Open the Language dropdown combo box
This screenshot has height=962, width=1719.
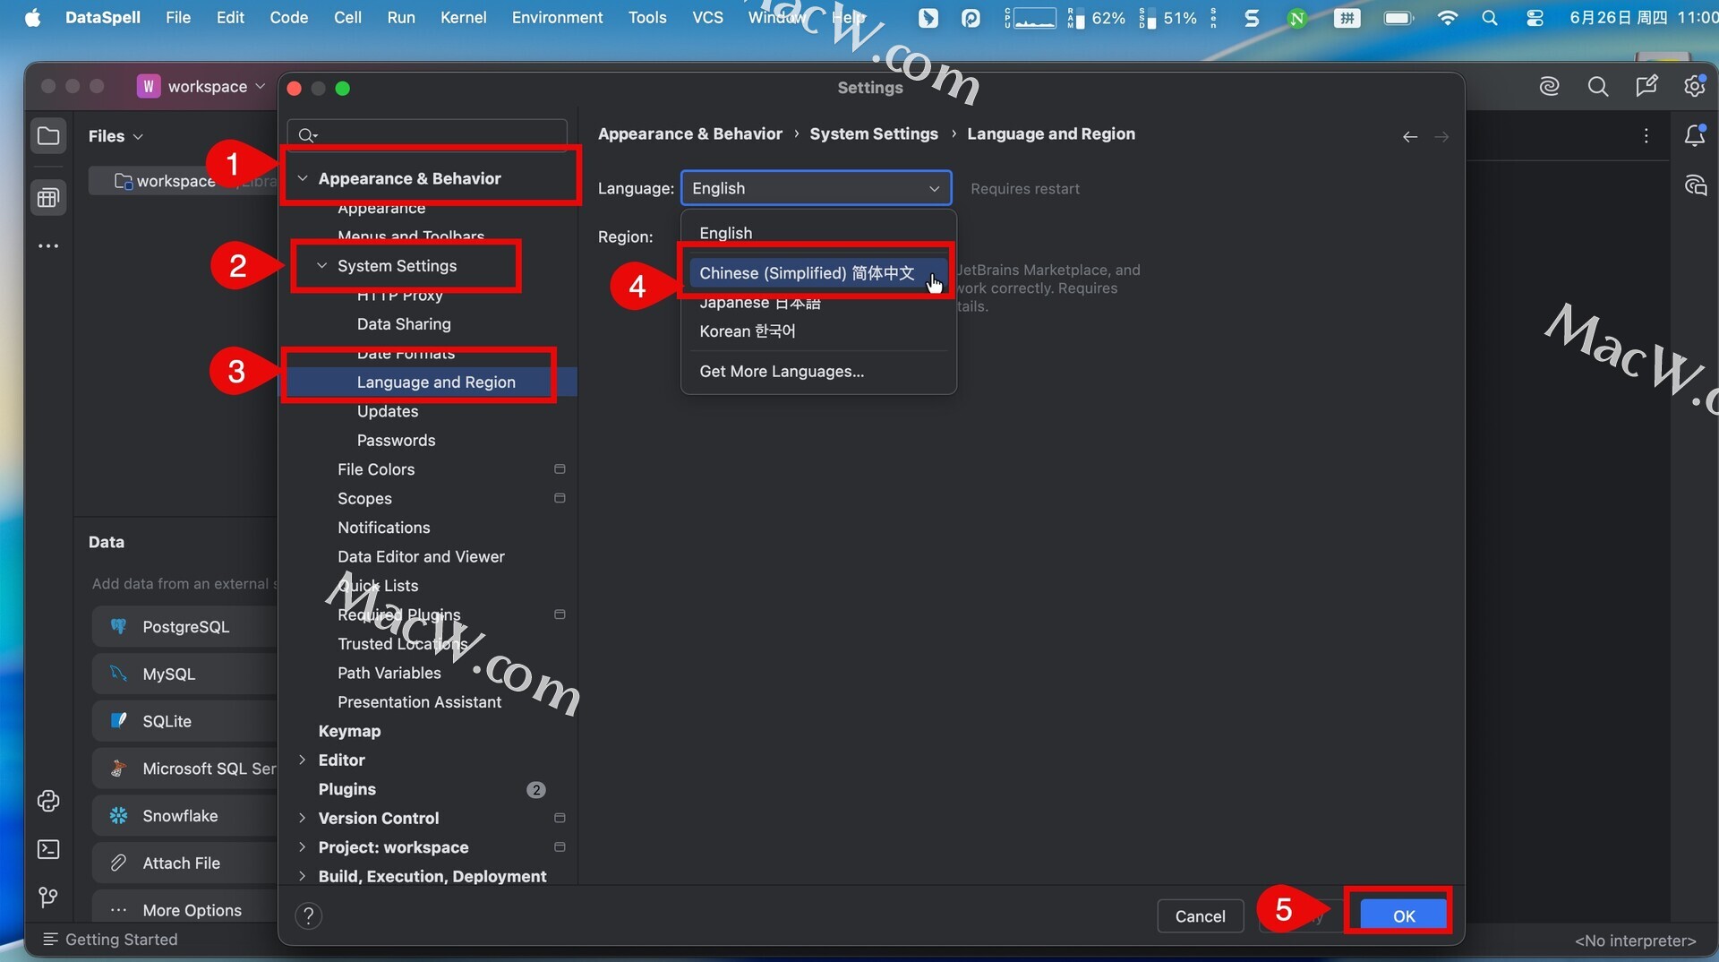pos(815,188)
